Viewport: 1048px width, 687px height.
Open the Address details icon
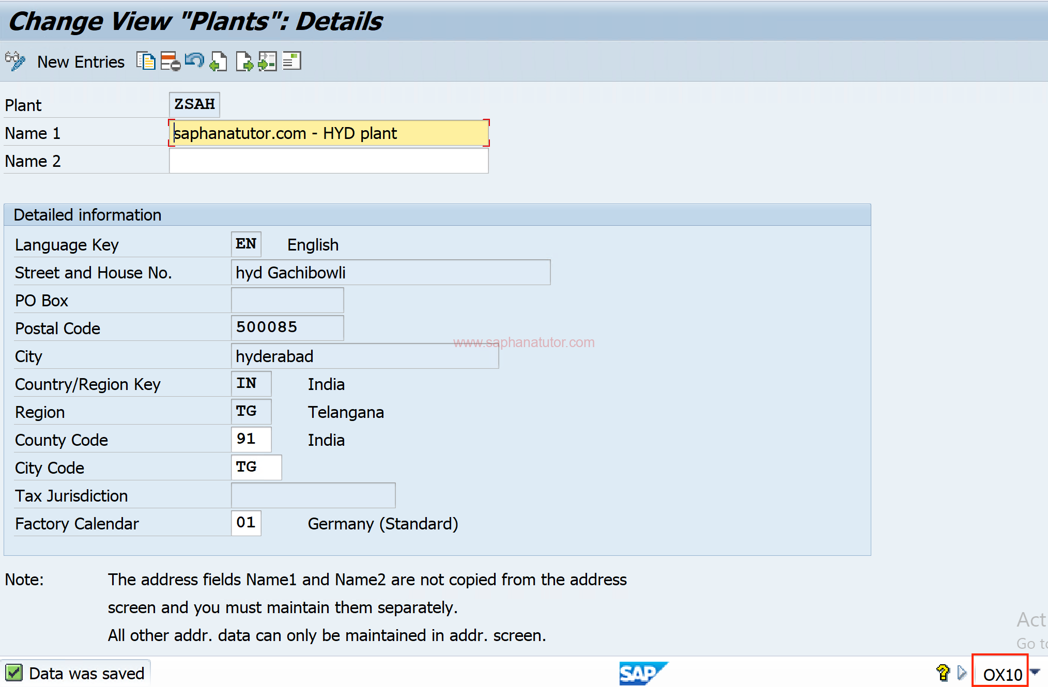coord(292,61)
